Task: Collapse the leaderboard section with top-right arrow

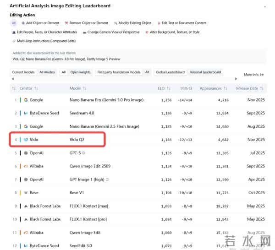Action: pos(264,6)
